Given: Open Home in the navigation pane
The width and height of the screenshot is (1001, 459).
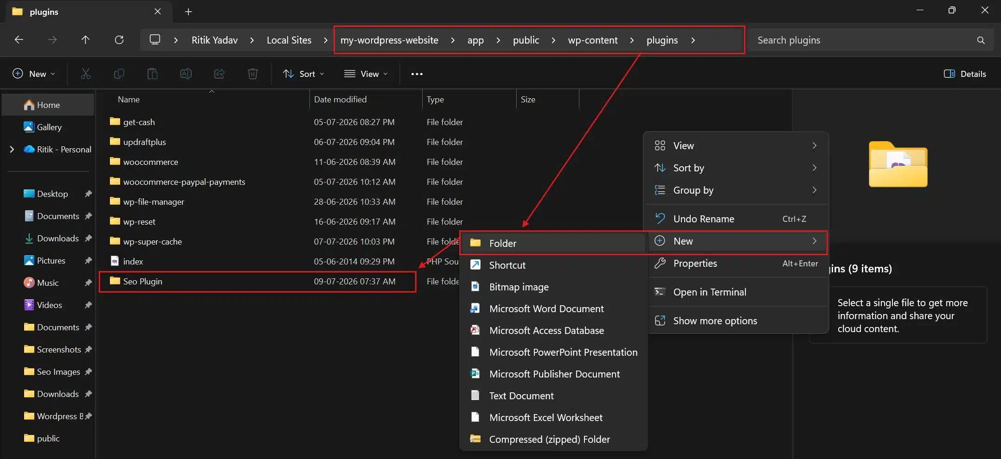Looking at the screenshot, I should pos(48,105).
